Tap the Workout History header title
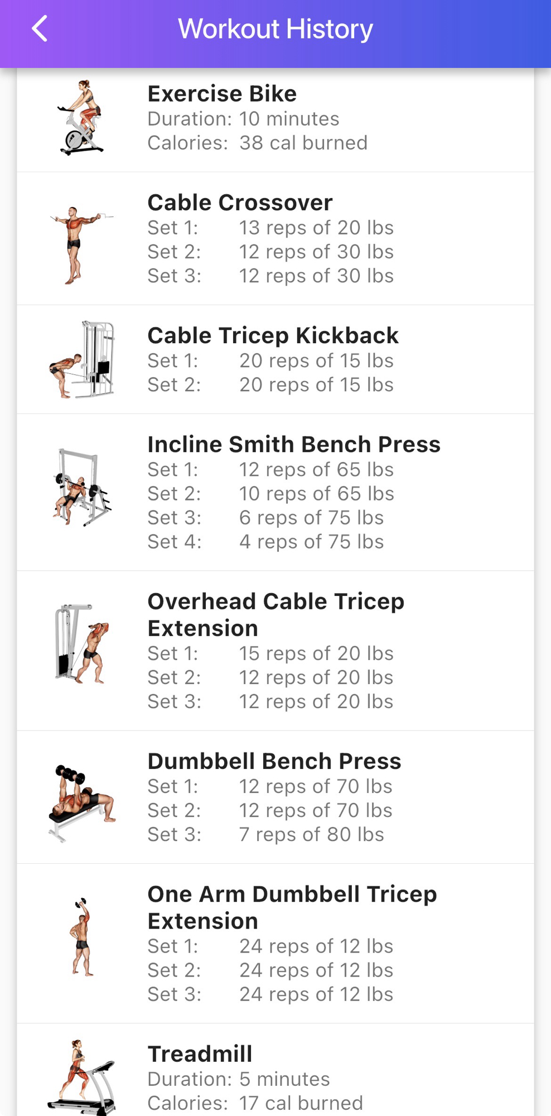Viewport: 551px width, 1116px height. point(275,29)
